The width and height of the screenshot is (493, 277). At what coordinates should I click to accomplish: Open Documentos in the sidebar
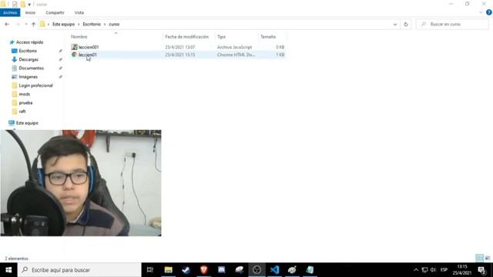pos(31,68)
